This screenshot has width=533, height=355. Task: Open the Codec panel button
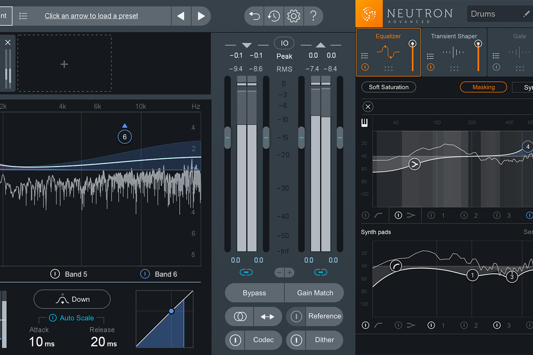[263, 340]
